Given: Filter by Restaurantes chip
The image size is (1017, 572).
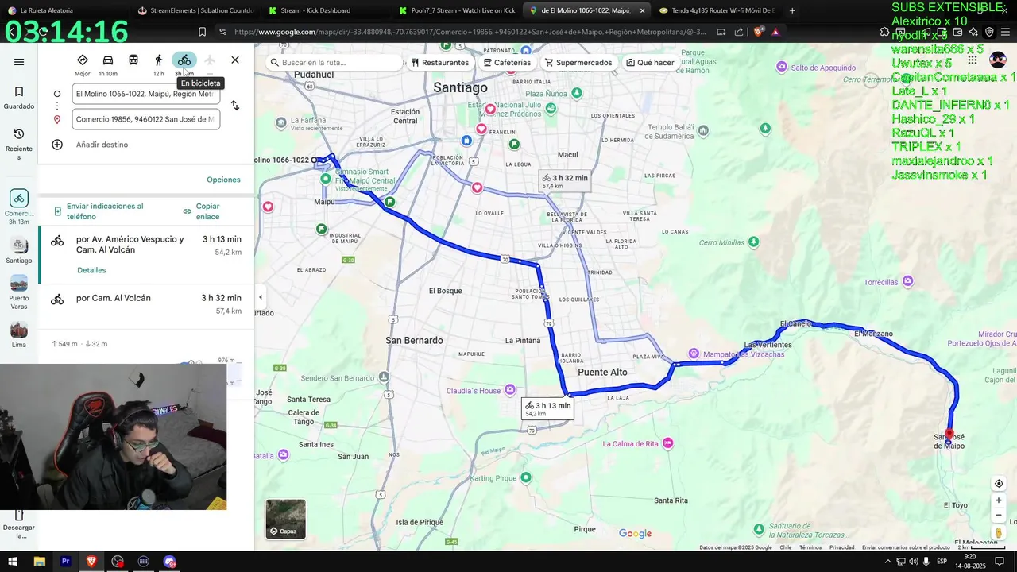Looking at the screenshot, I should pyautogui.click(x=440, y=63).
